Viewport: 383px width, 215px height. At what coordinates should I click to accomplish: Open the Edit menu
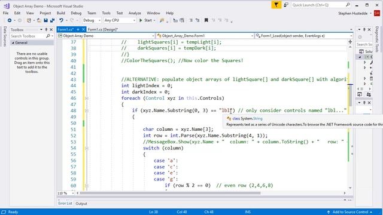(17, 13)
